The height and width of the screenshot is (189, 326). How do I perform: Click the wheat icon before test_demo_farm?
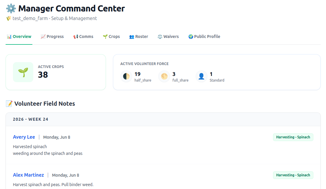click(x=9, y=19)
